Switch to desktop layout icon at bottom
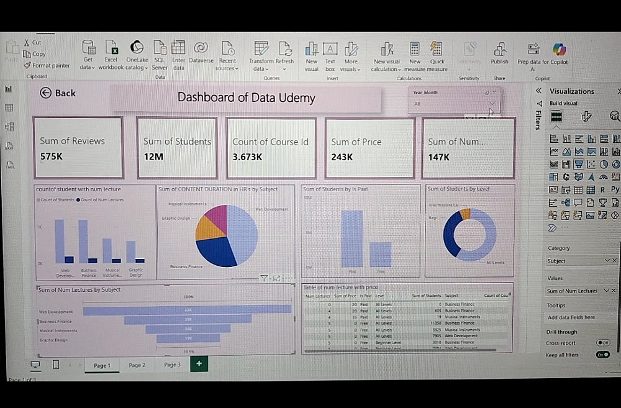The image size is (621, 408). (x=35, y=365)
